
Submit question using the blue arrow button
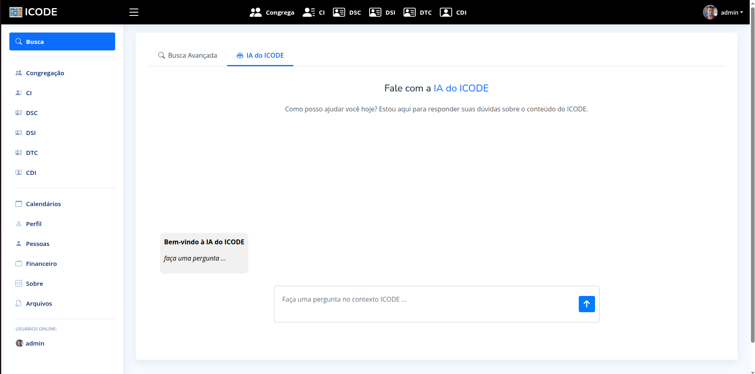click(x=586, y=304)
